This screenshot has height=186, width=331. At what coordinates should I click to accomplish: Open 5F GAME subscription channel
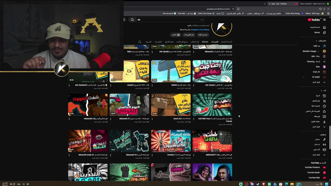[x=319, y=77]
